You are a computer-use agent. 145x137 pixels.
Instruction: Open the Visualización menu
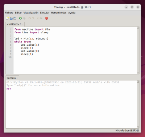tap(31, 13)
